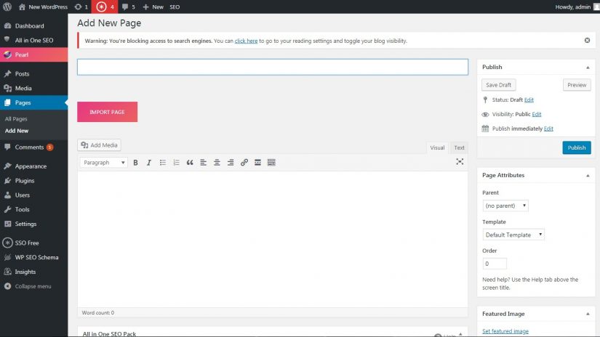Focus the page title input field

click(x=273, y=67)
